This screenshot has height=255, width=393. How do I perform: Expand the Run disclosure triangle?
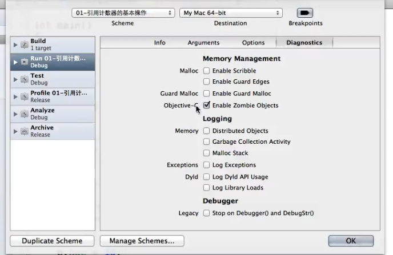15,62
